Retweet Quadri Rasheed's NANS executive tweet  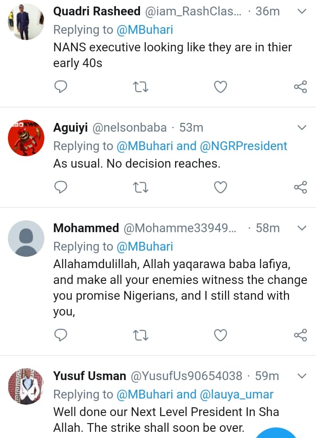coord(141,87)
